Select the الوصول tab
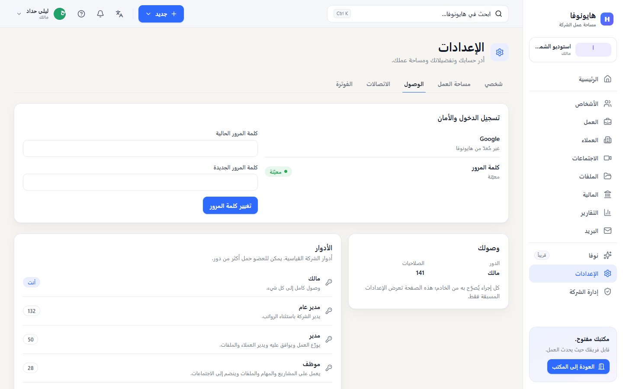Screen dimensions: 623x389 (x=414, y=84)
